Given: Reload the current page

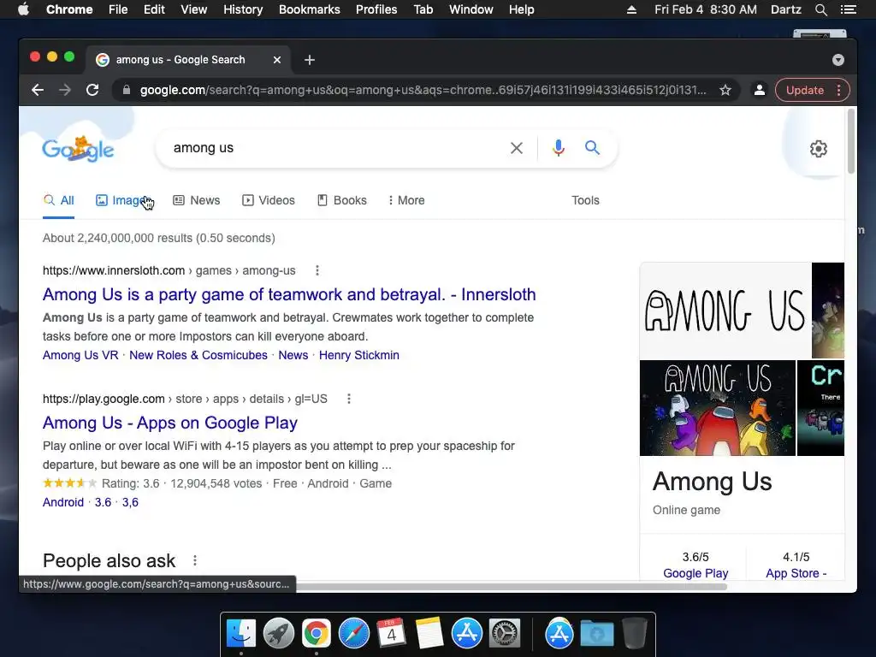Looking at the screenshot, I should (92, 90).
